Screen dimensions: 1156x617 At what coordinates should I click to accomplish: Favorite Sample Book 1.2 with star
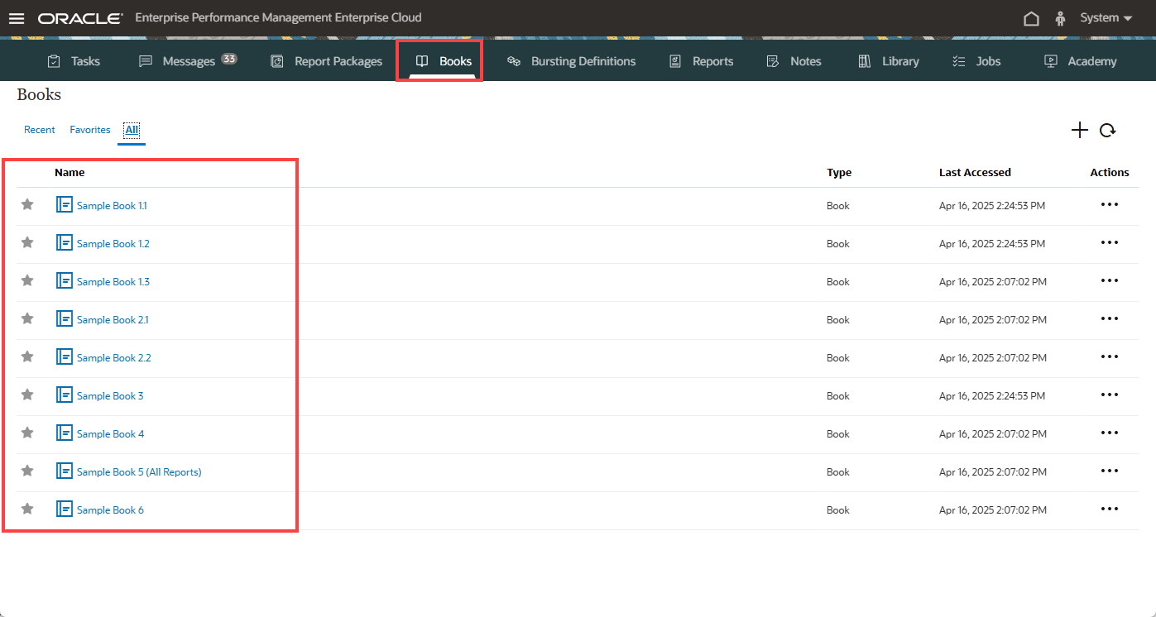27,242
